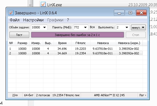157x106 pixels.
Task: Open the Настройки menu
Action: coord(33,20)
